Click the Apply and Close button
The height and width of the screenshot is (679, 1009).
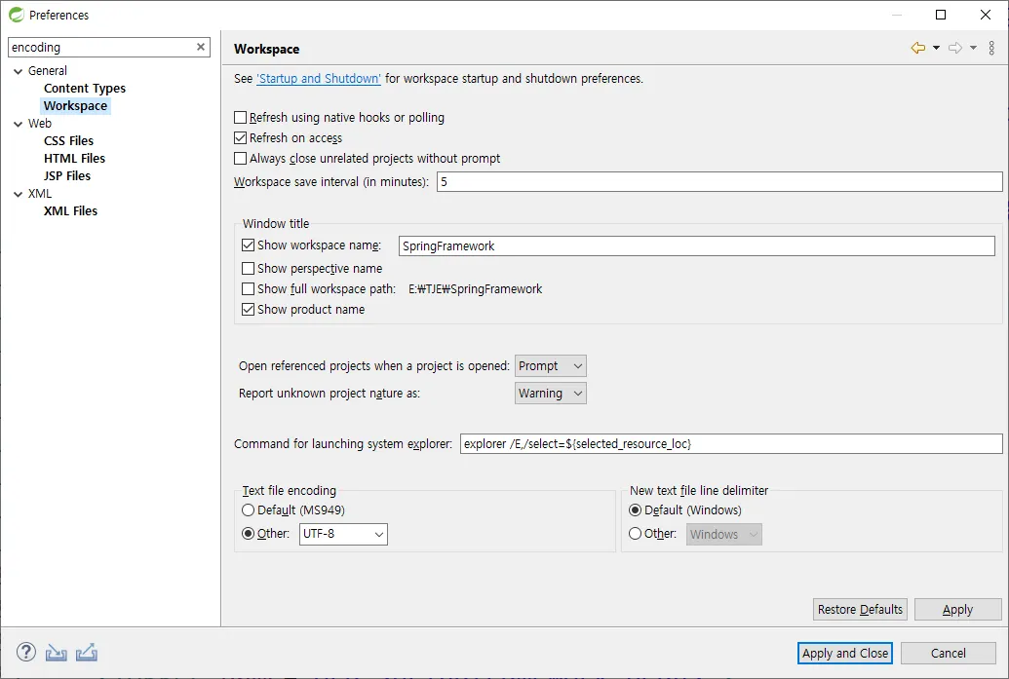click(845, 653)
